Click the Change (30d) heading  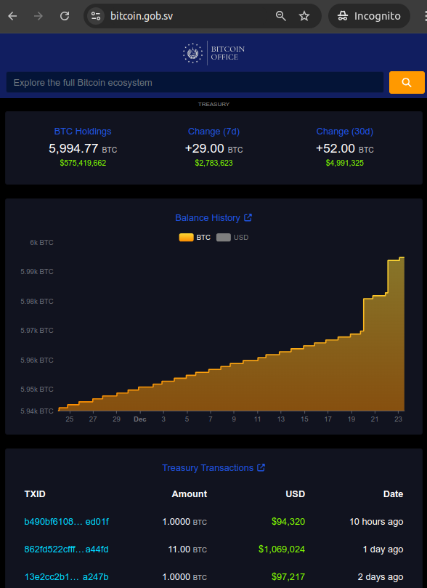pos(345,132)
